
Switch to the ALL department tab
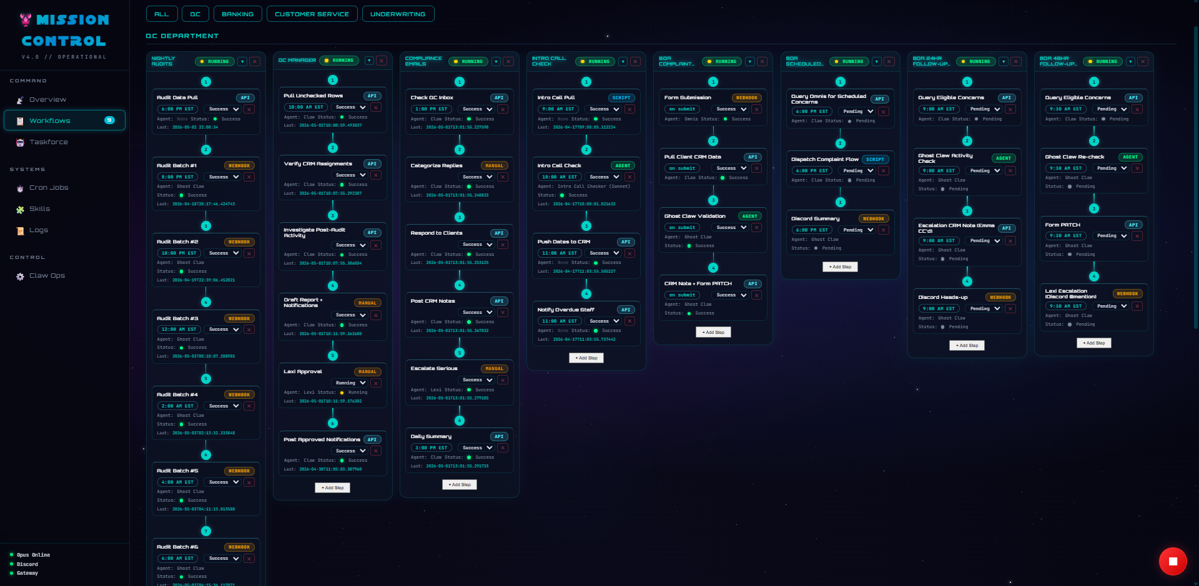pos(162,14)
